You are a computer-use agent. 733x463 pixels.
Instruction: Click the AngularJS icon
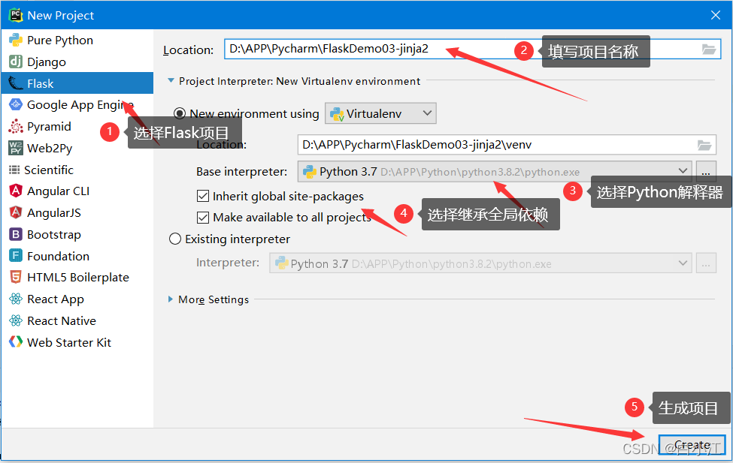(16, 212)
